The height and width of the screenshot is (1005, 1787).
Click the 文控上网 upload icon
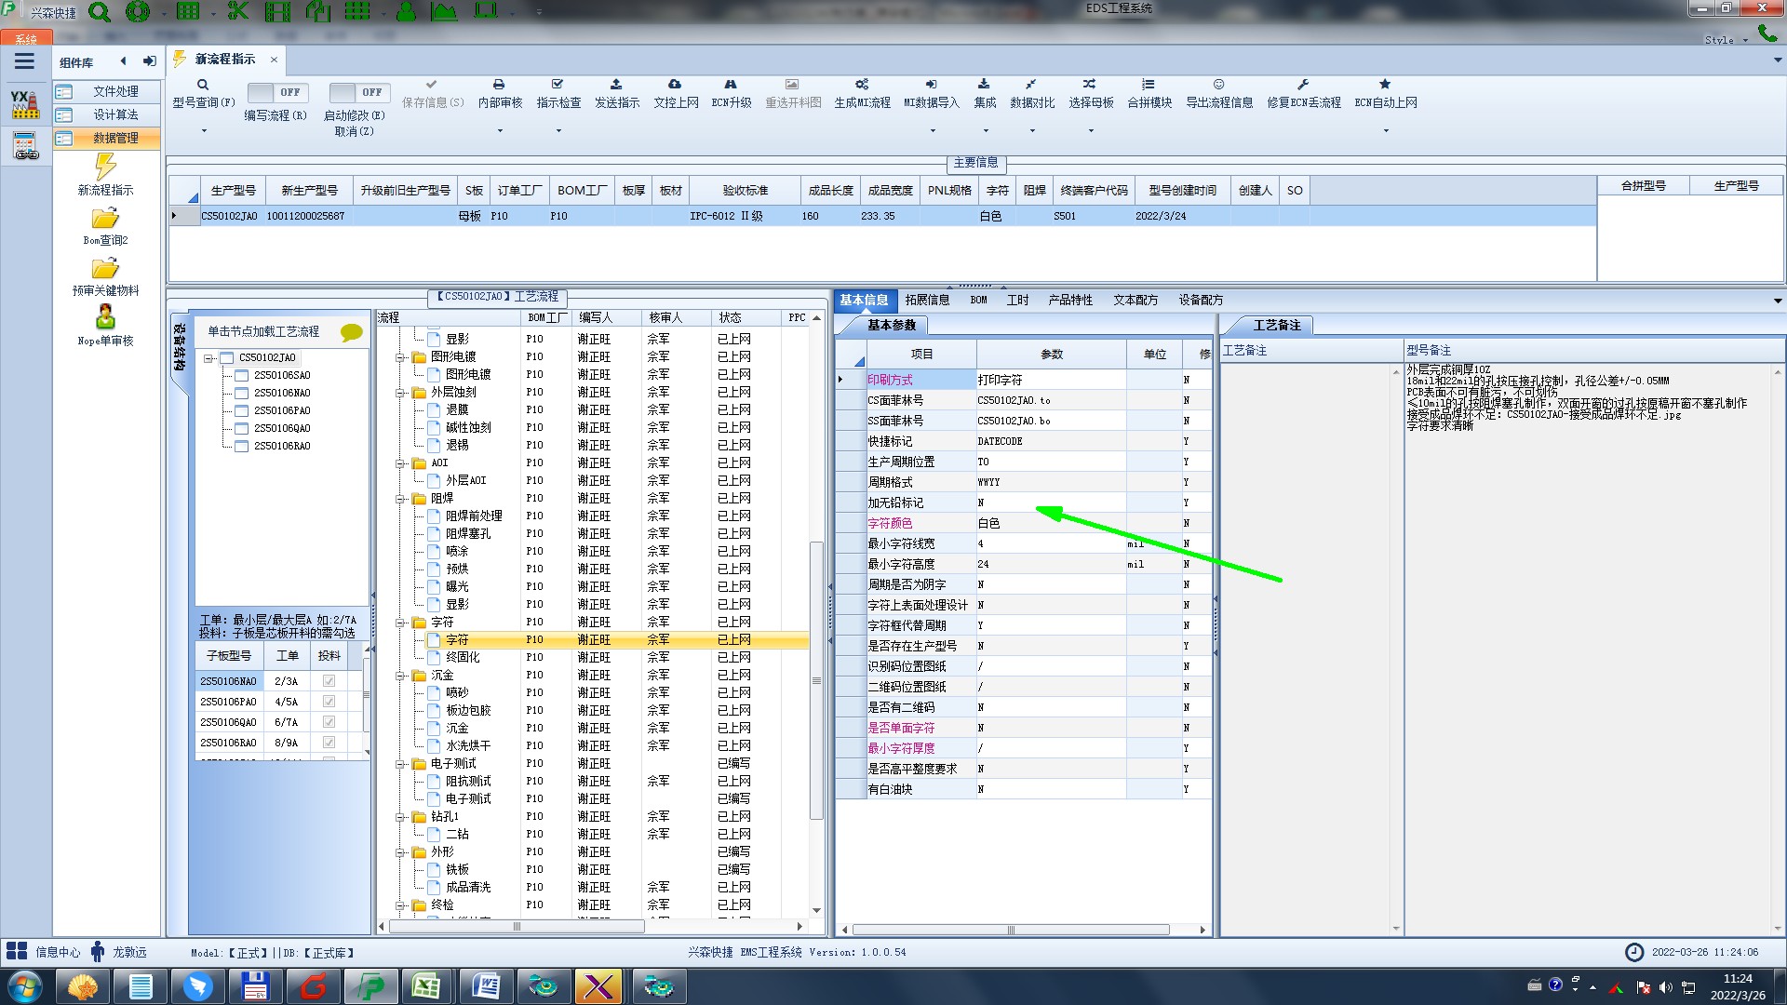pyautogui.click(x=675, y=85)
